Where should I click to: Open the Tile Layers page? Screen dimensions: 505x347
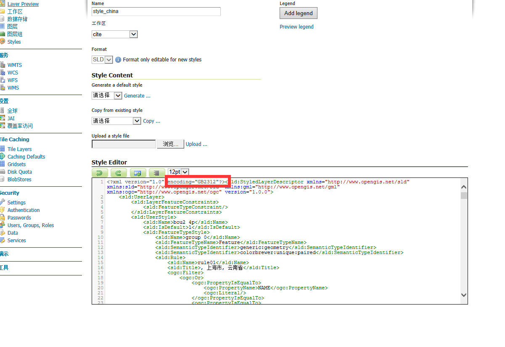point(19,149)
